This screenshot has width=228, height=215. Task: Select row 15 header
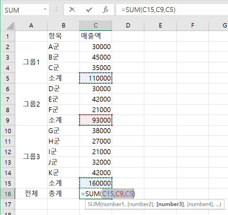pos(7,183)
